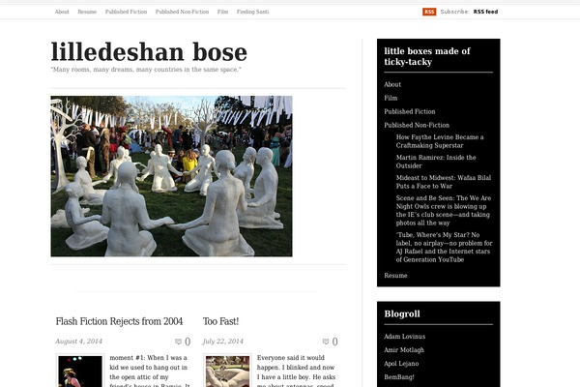The image size is (580, 387).
Task: Open Amir Motlagh in Blogroll
Action: (404, 350)
